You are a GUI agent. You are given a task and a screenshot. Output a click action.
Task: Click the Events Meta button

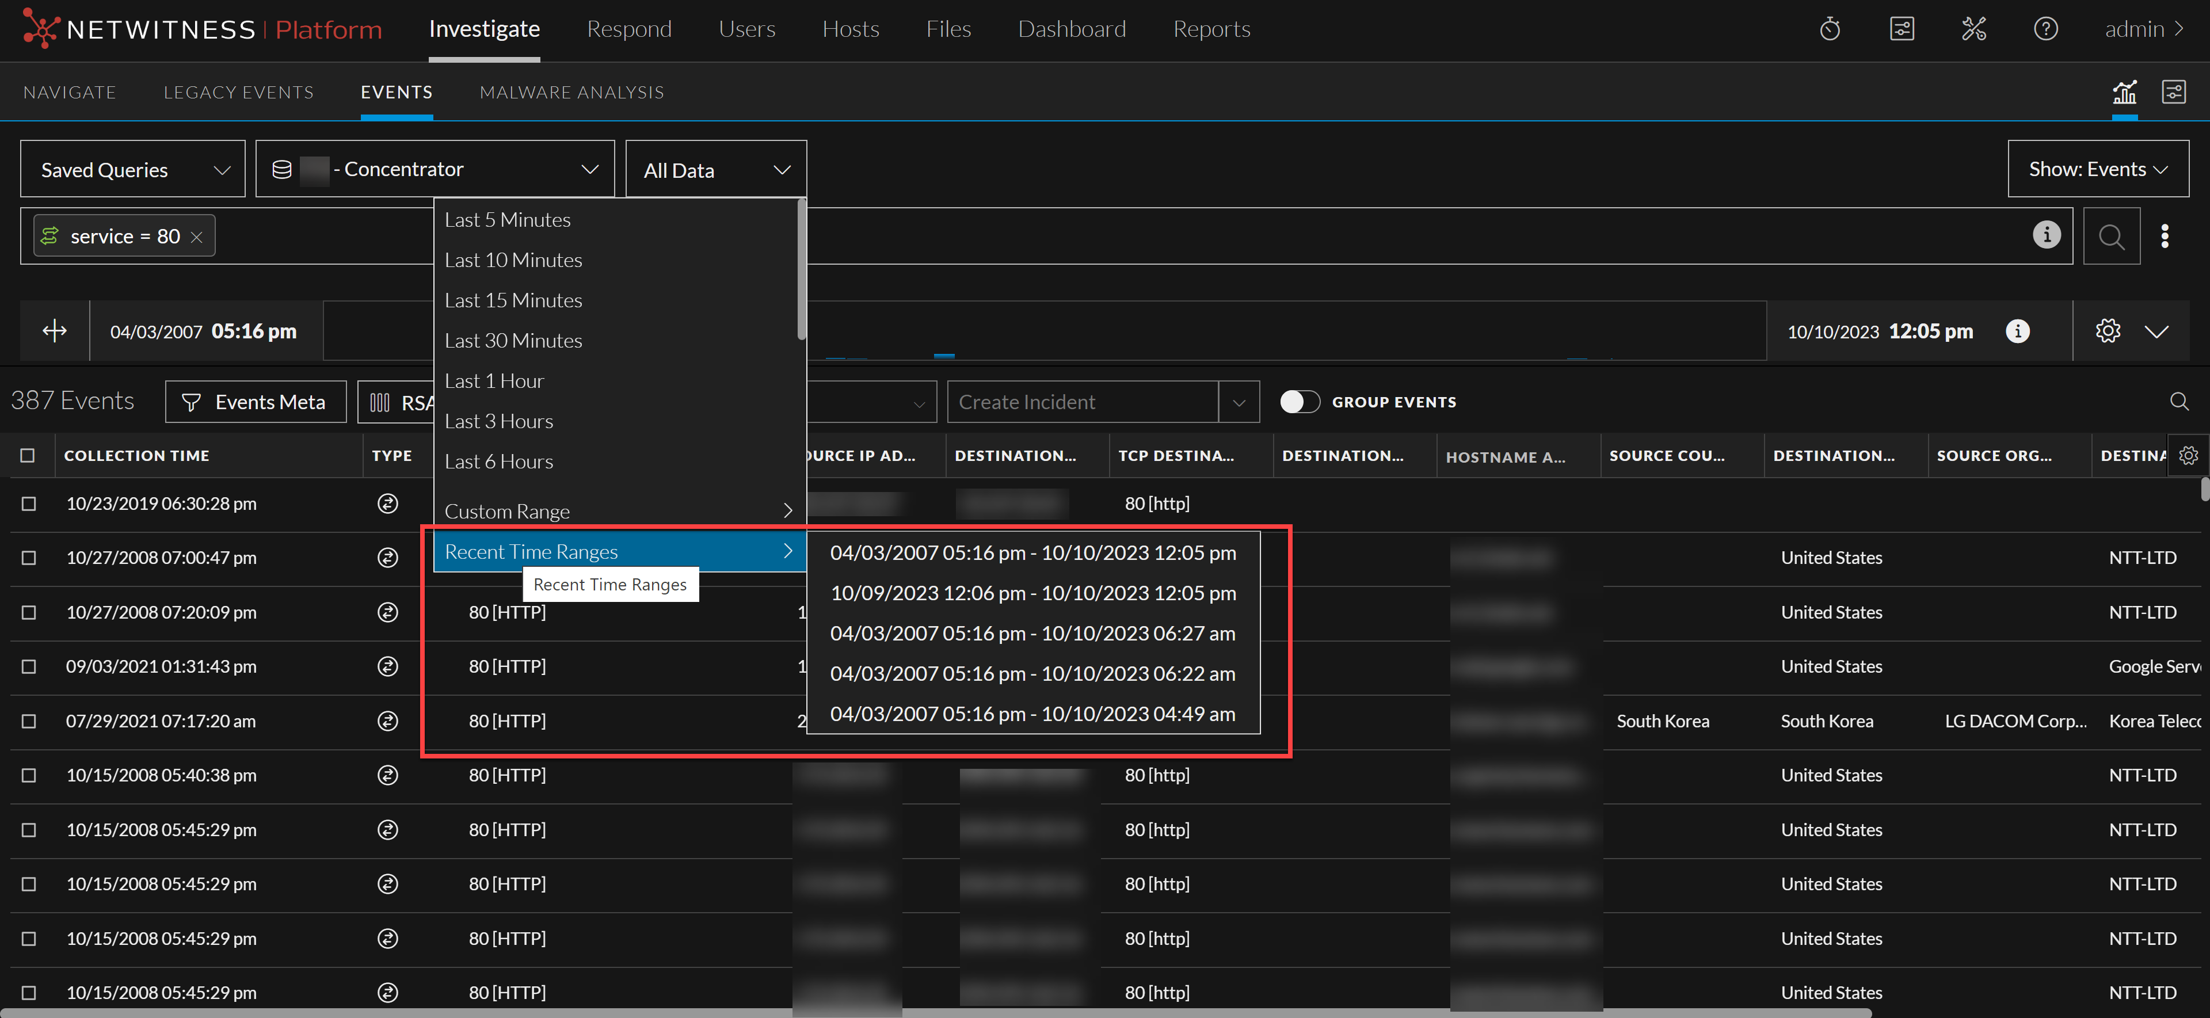click(x=255, y=402)
